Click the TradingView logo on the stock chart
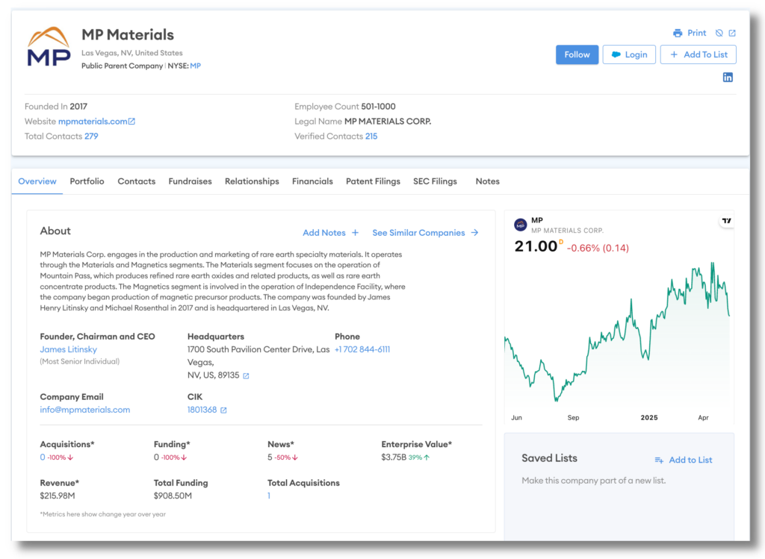The height and width of the screenshot is (559, 765). click(726, 221)
